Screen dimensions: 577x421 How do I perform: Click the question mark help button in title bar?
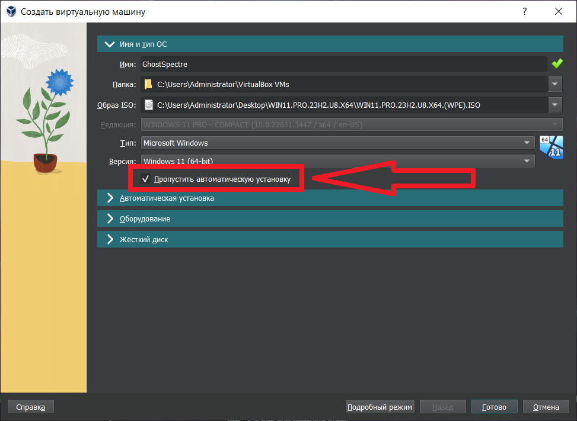tap(525, 11)
